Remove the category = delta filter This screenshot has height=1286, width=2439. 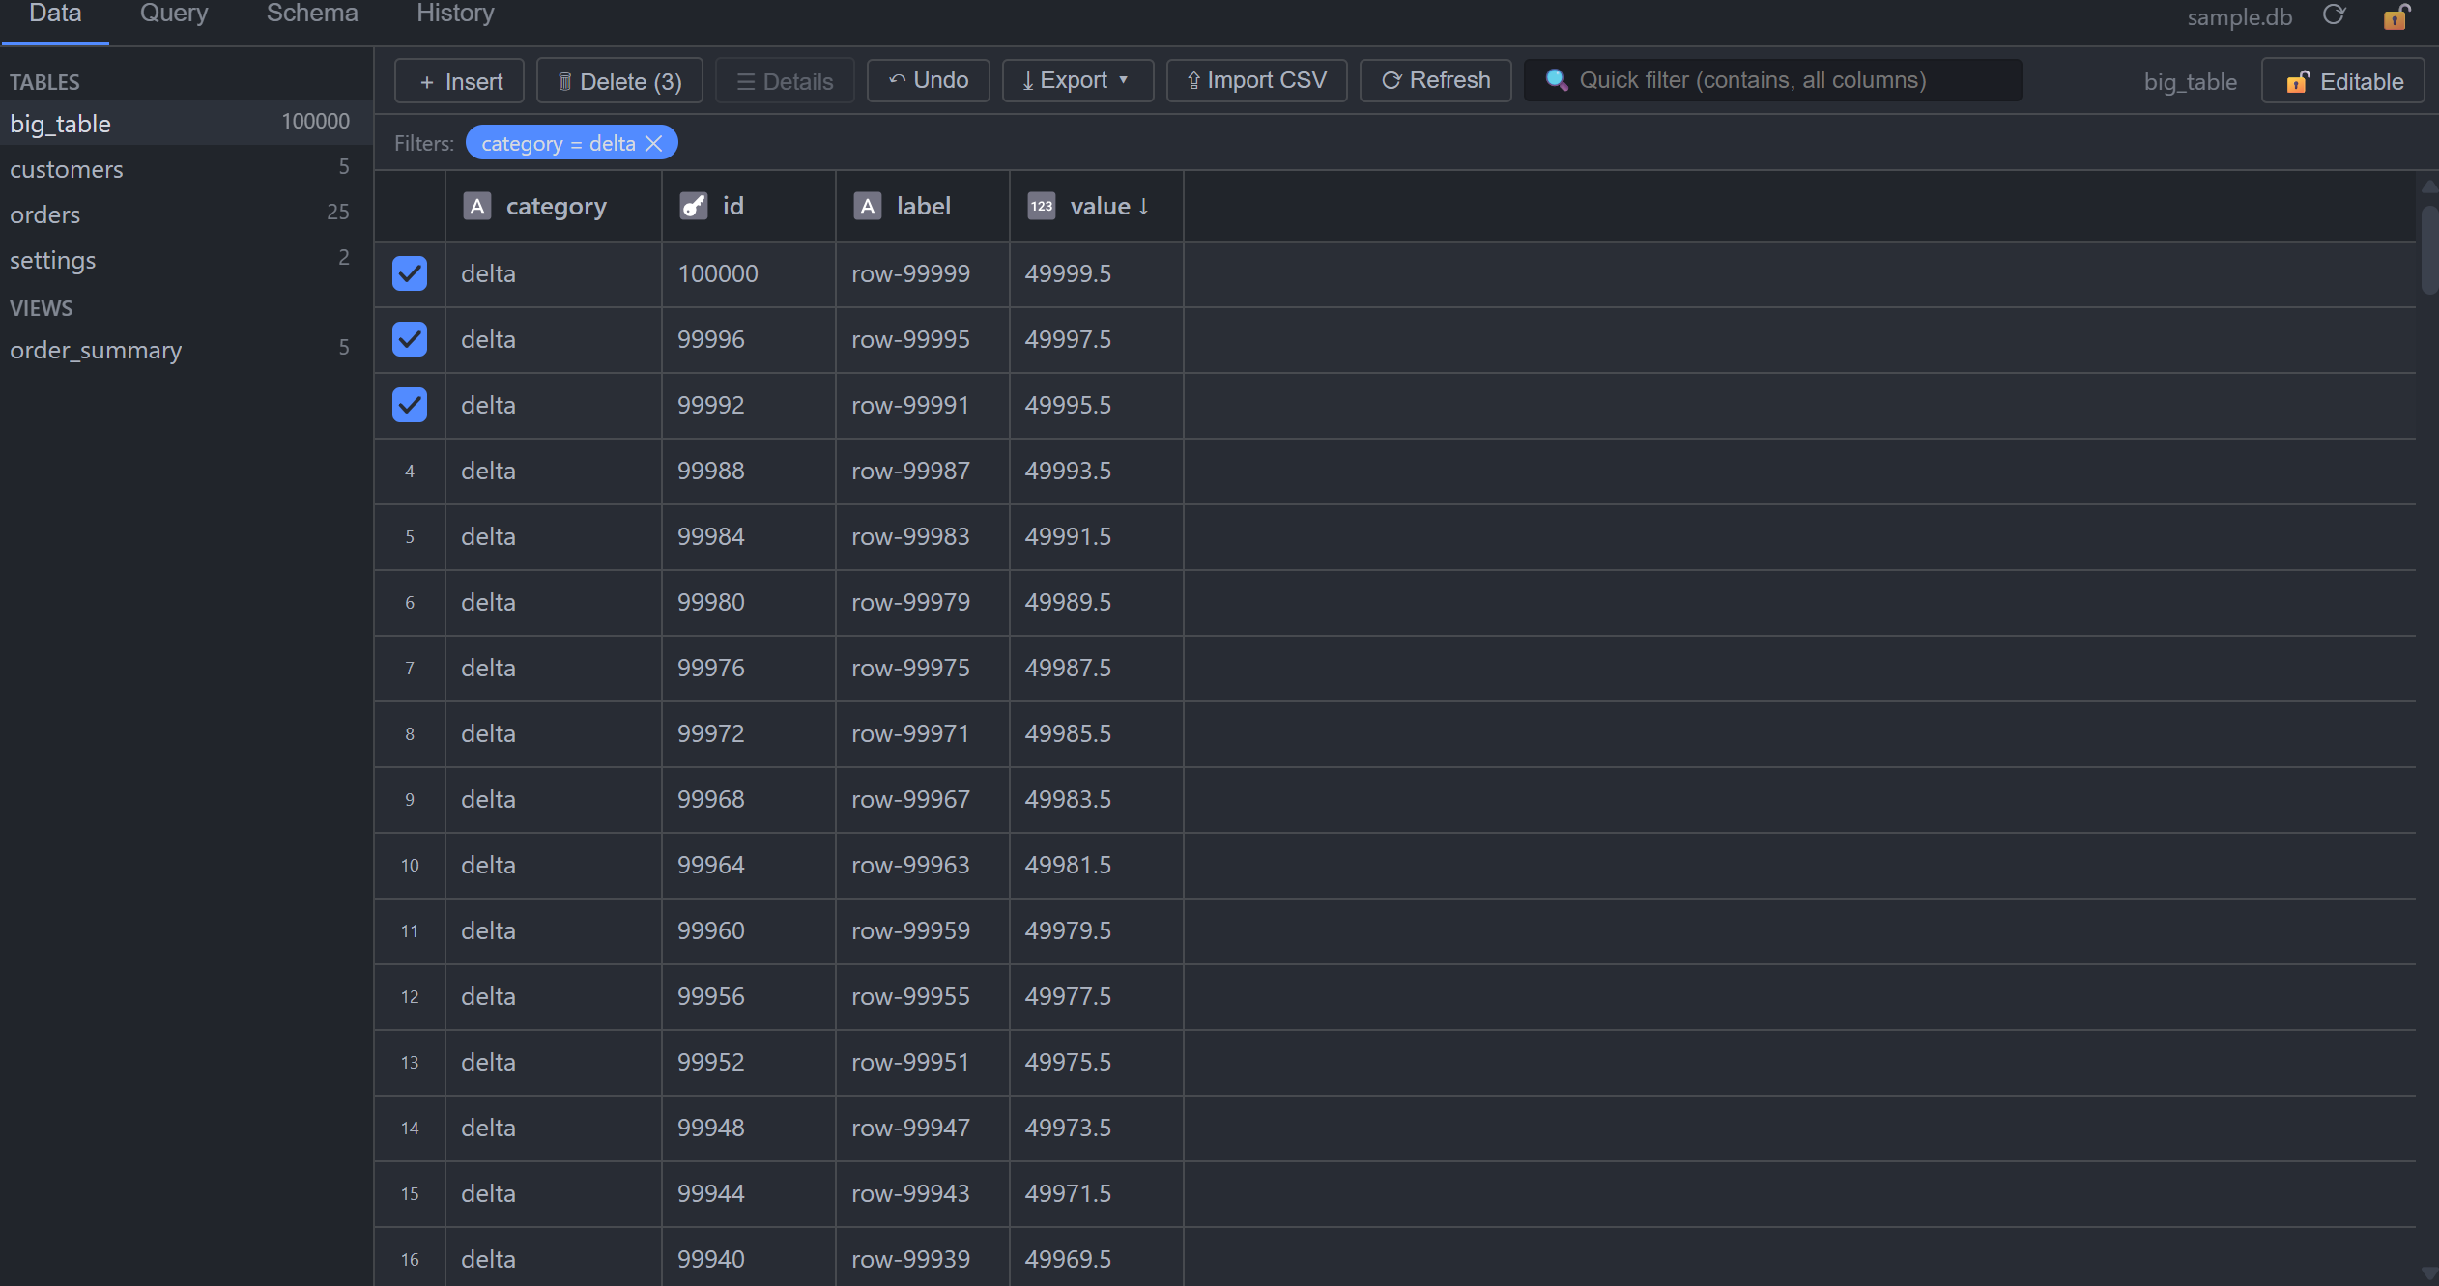pyautogui.click(x=654, y=143)
